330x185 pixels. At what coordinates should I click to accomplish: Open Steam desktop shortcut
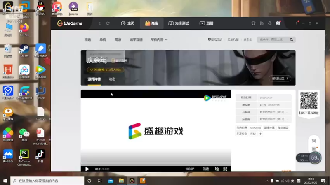tap(24, 51)
